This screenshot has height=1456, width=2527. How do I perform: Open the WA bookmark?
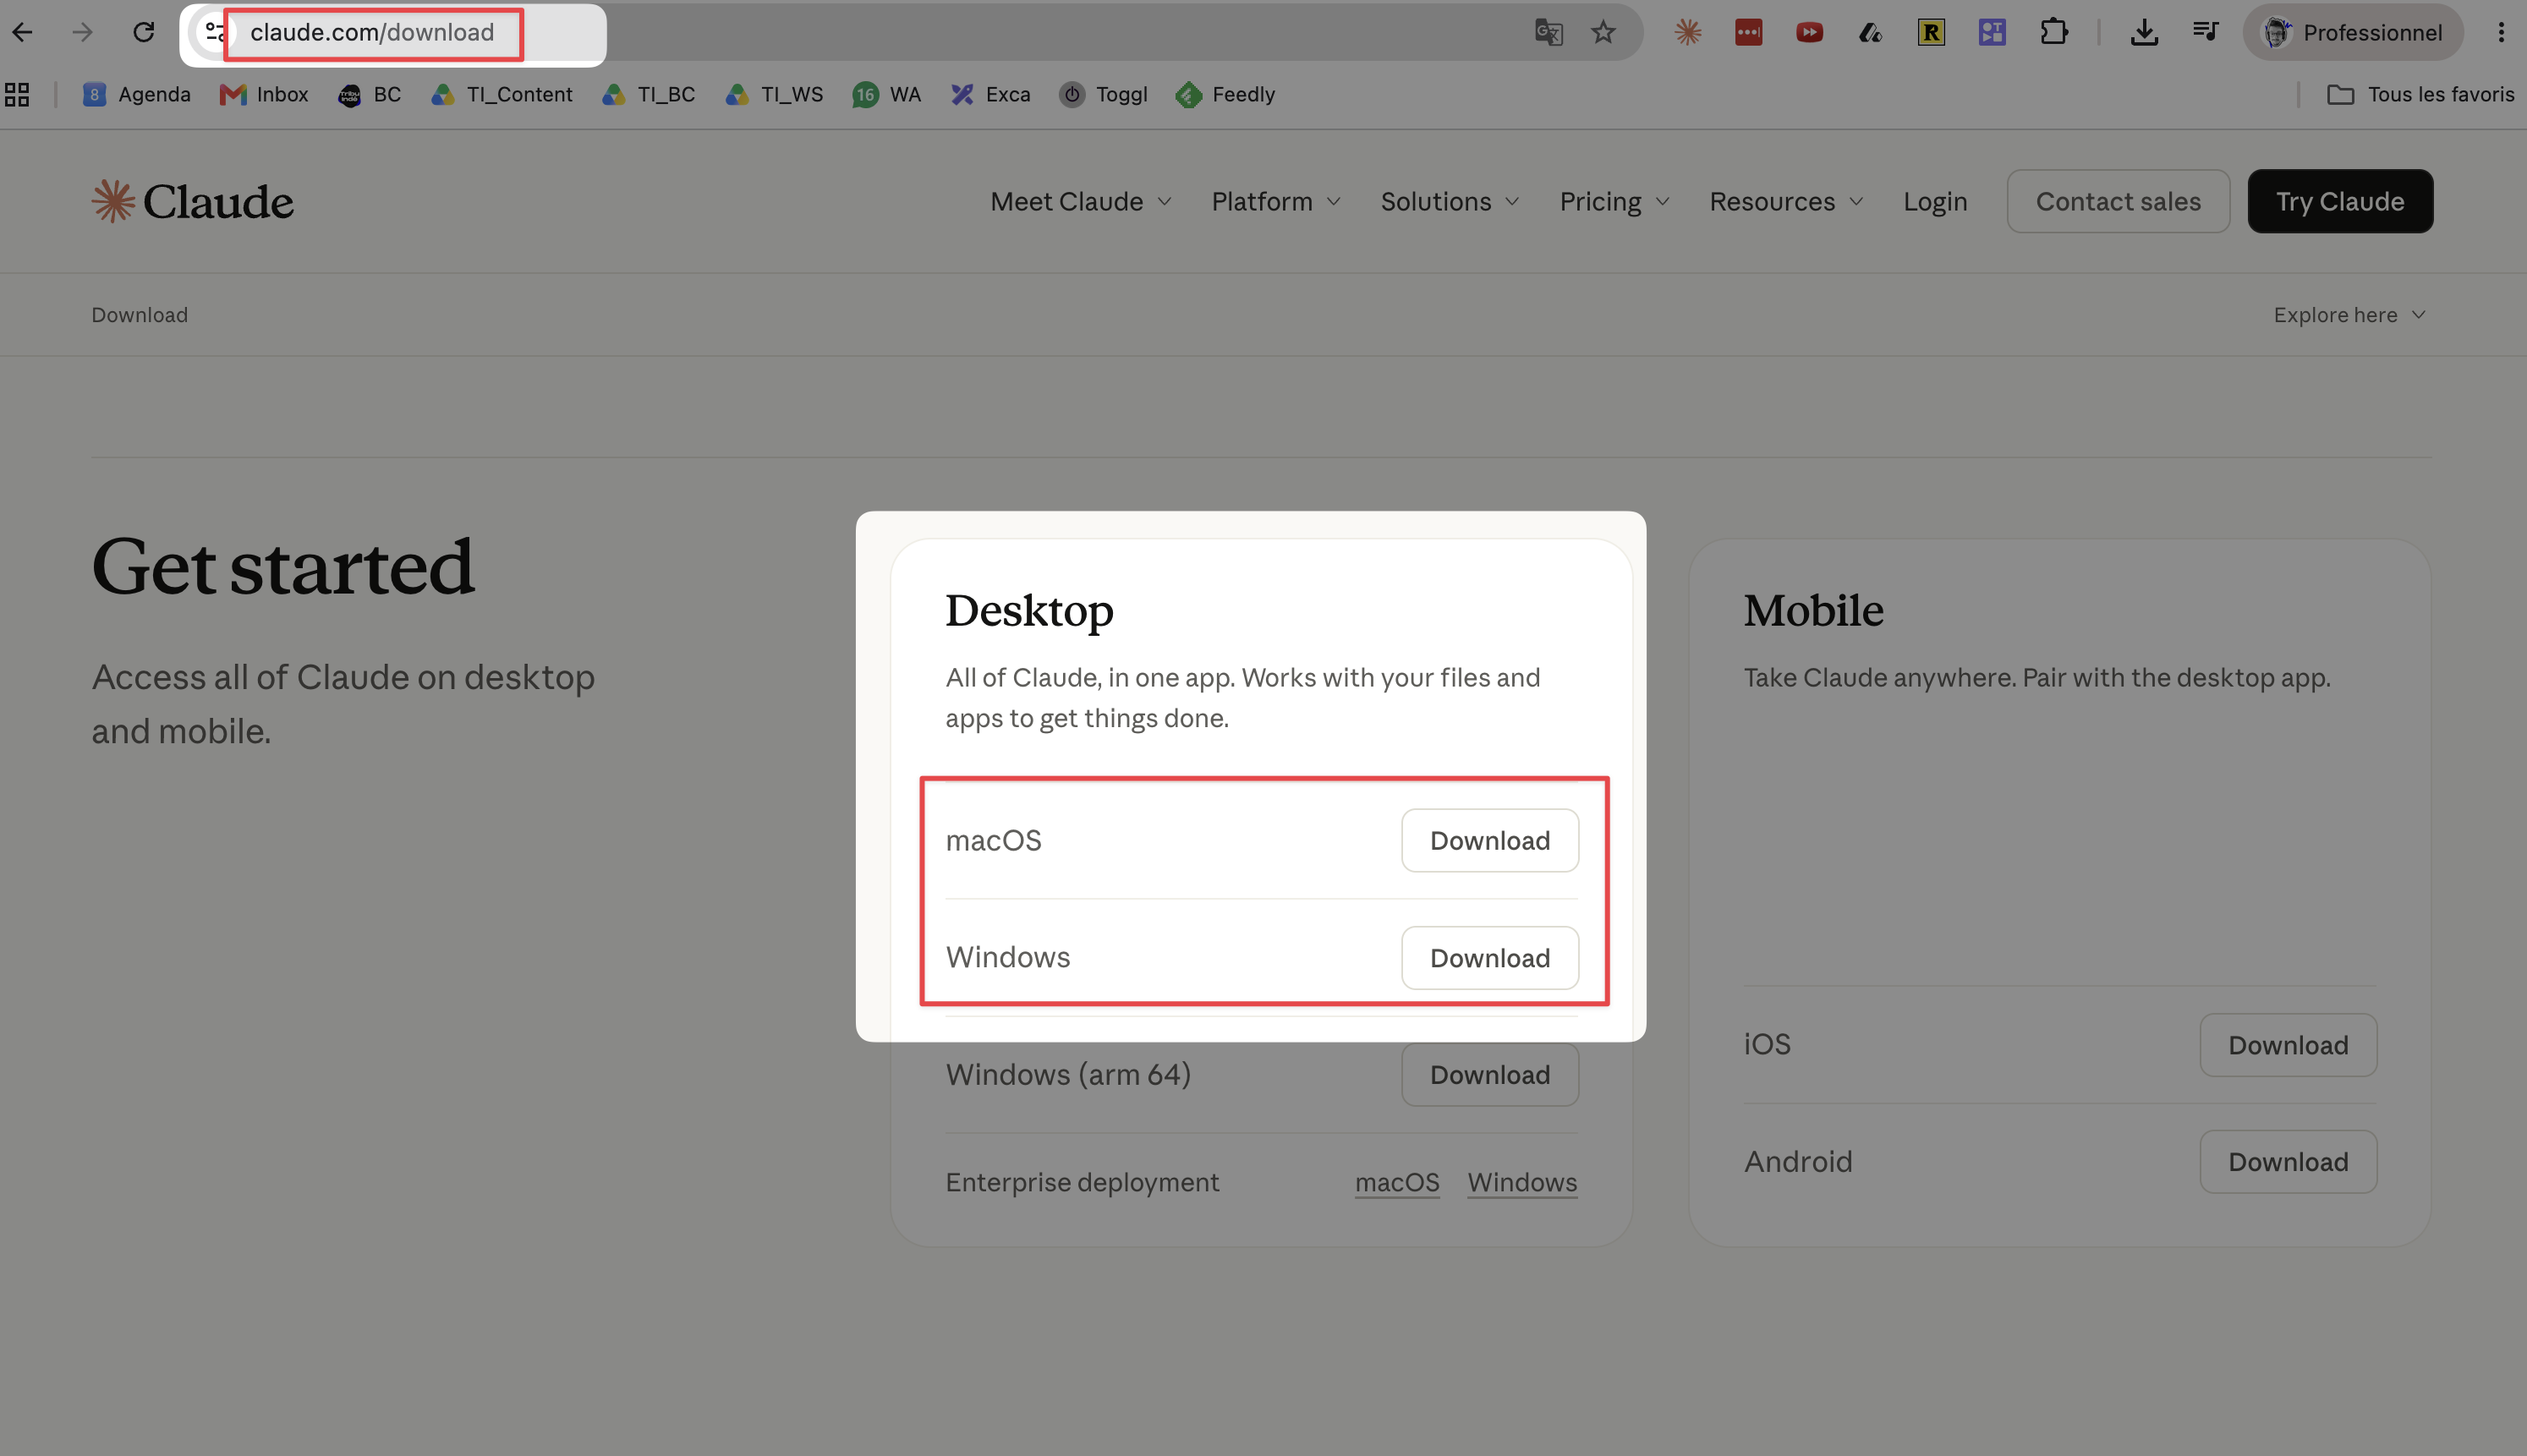pos(887,94)
